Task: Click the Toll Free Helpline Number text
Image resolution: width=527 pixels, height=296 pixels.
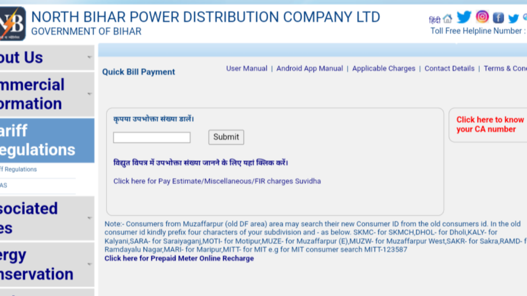Action: 479,31
